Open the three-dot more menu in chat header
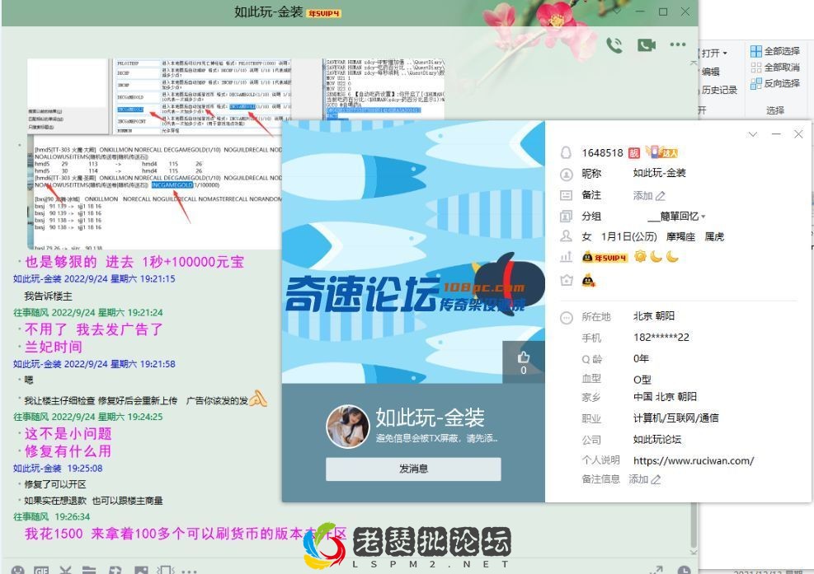 point(677,44)
